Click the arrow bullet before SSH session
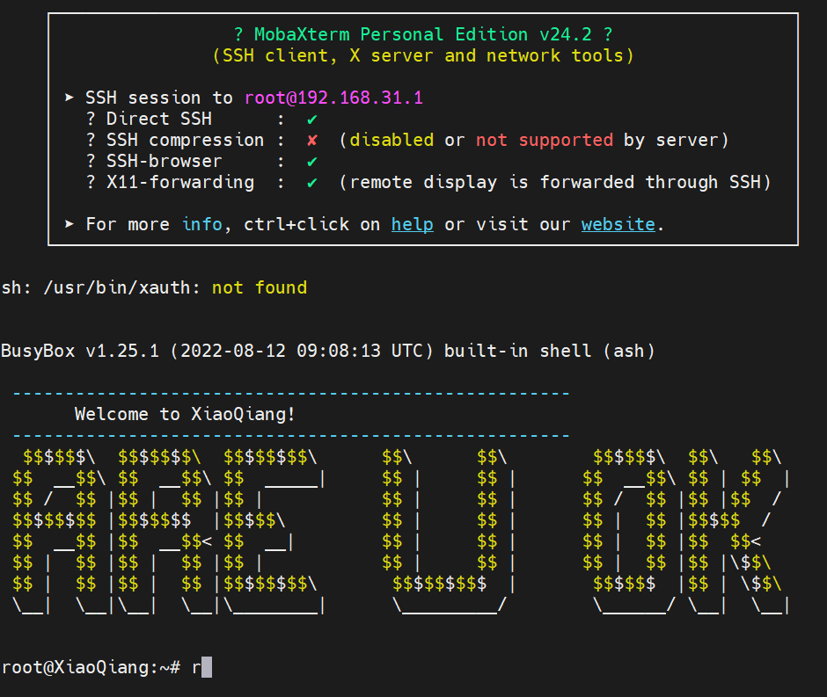Screen dimensions: 827x697 click(70, 98)
